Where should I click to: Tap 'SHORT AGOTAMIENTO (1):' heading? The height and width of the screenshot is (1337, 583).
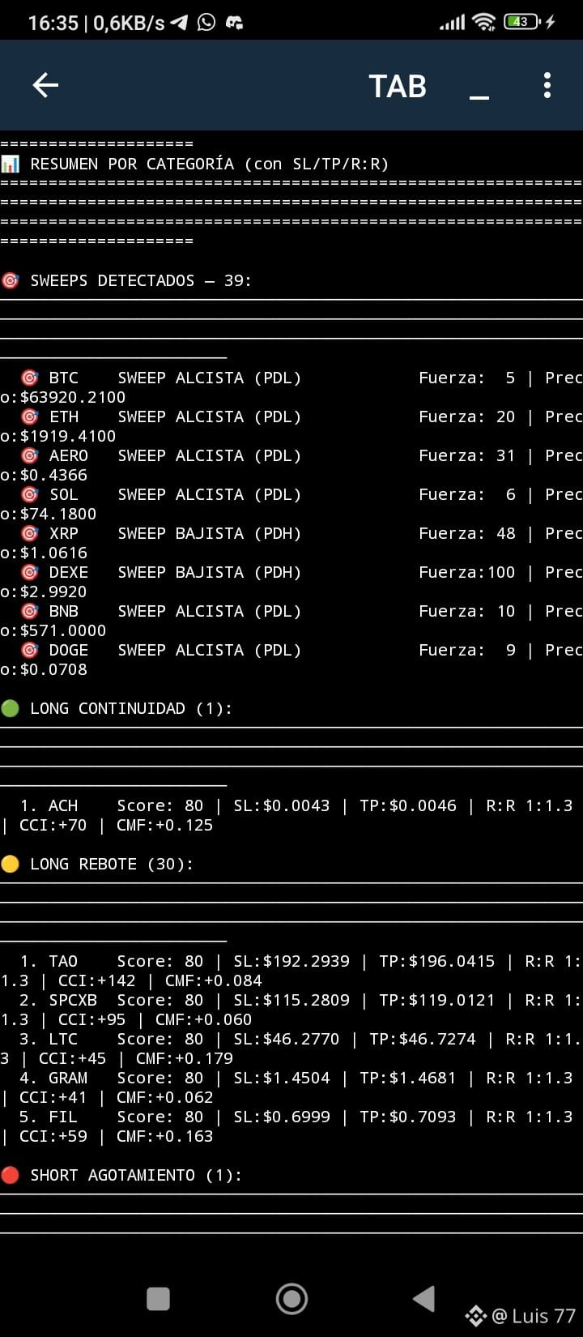[x=136, y=1175]
